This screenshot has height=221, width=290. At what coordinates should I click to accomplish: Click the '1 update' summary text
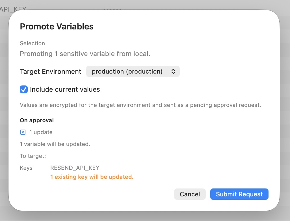point(41,132)
